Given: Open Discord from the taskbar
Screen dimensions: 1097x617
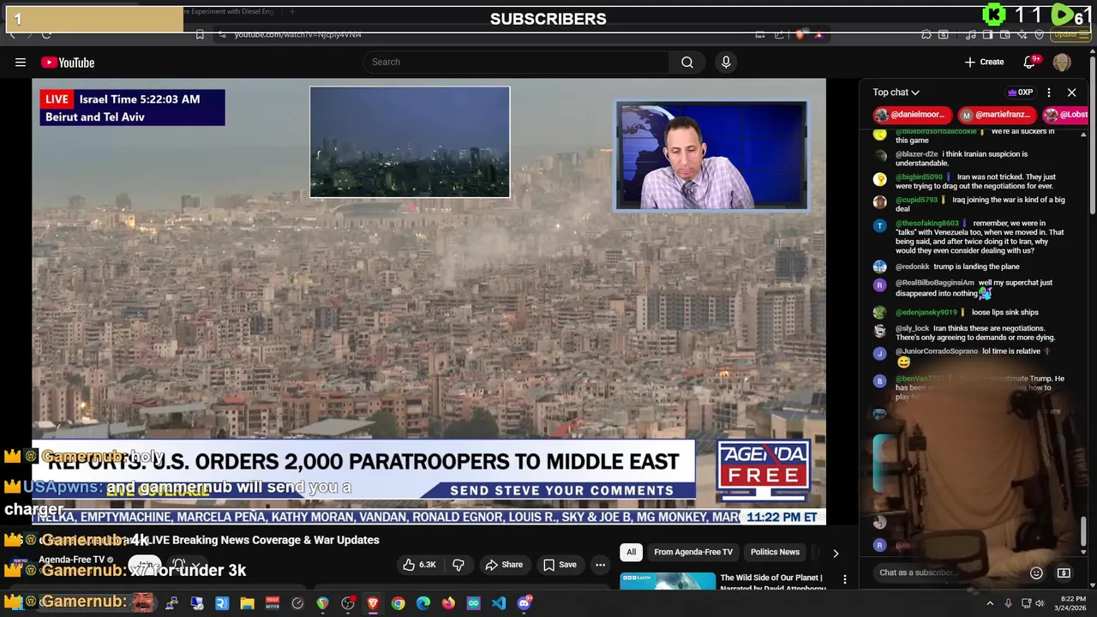Looking at the screenshot, I should coord(525,603).
